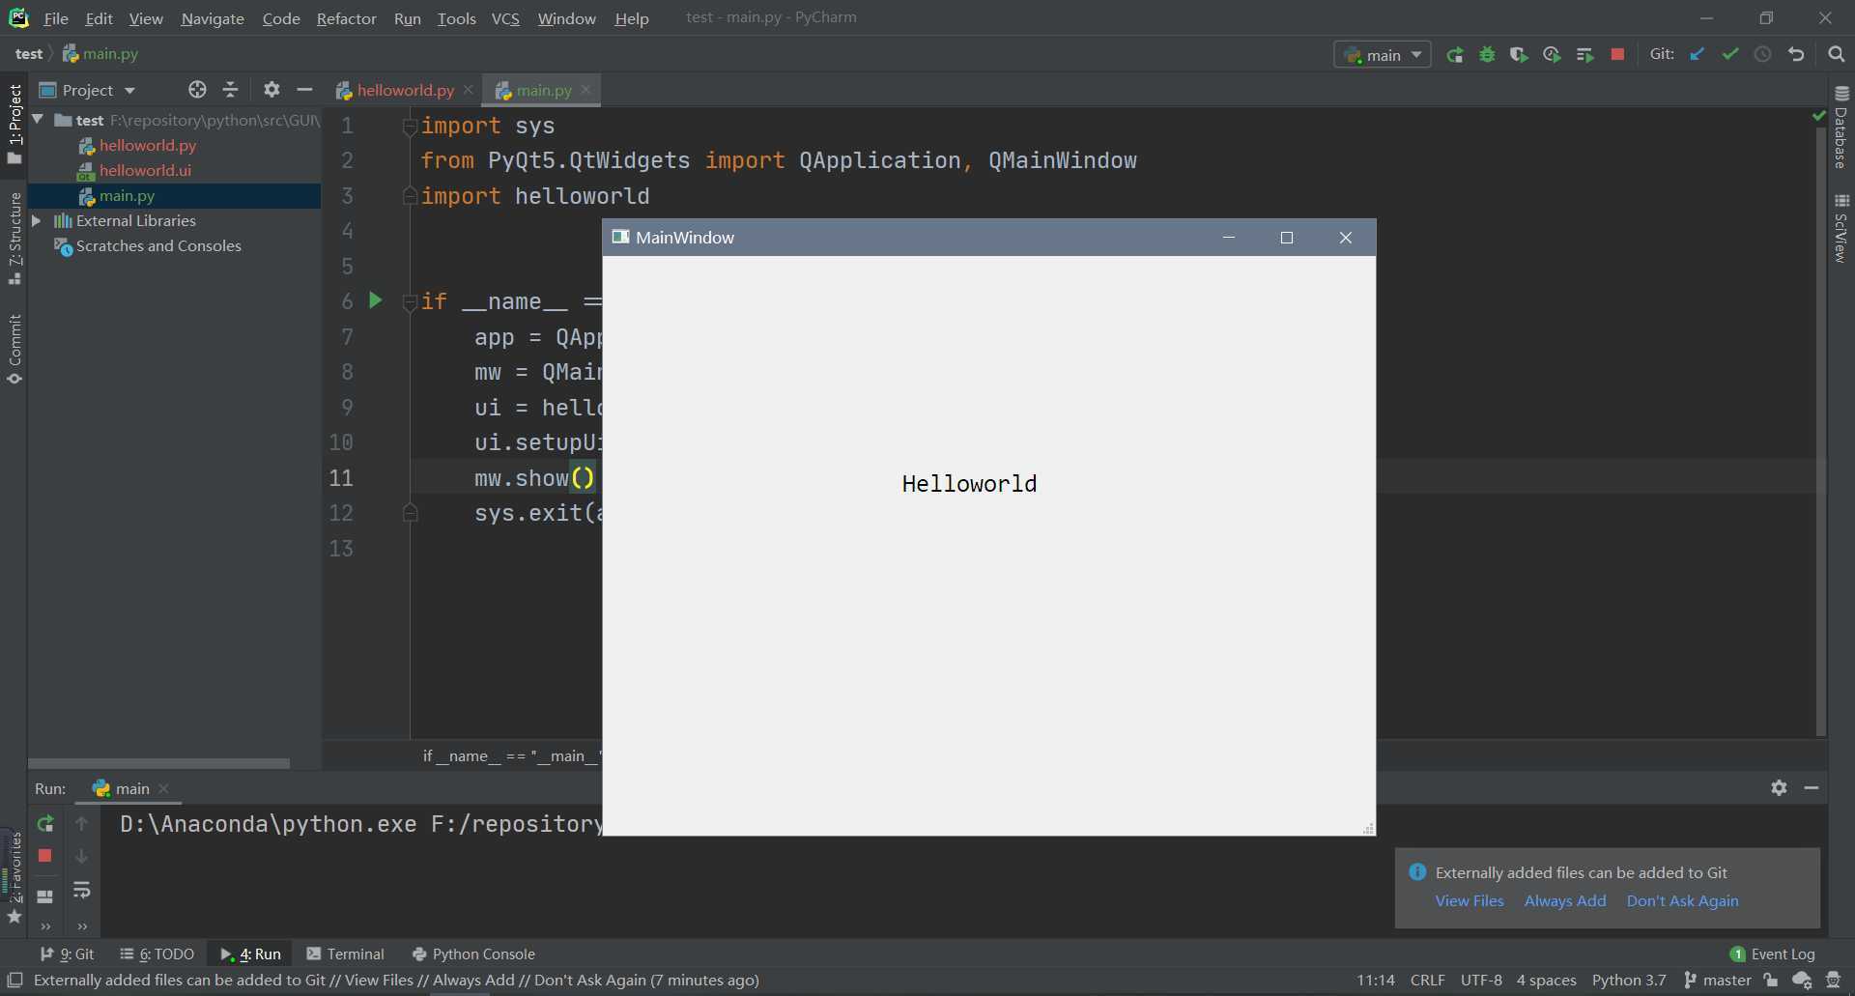Click the MainWindow resize grip corner
The width and height of the screenshot is (1855, 996).
click(1368, 829)
